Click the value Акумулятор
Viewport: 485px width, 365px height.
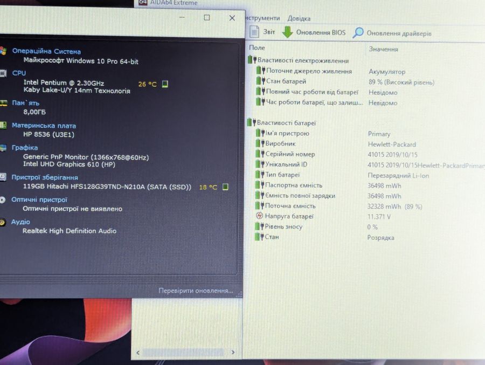tap(386, 72)
